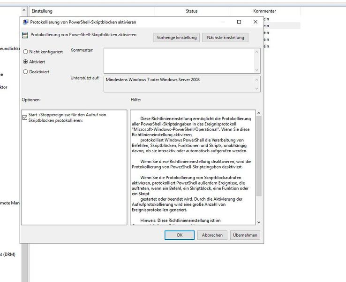Click the Hilfe pane scrollbar thumb
This screenshot has width=346, height=282.
click(x=259, y=156)
